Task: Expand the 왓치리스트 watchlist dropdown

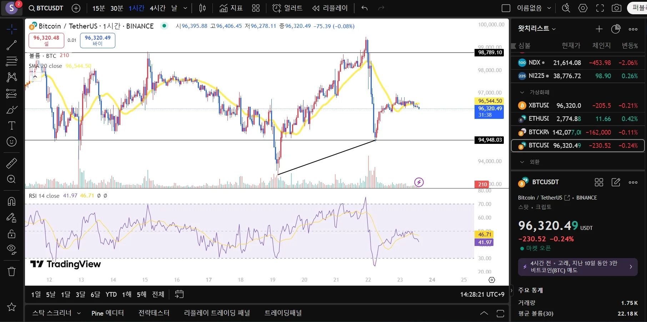Action: [x=537, y=29]
